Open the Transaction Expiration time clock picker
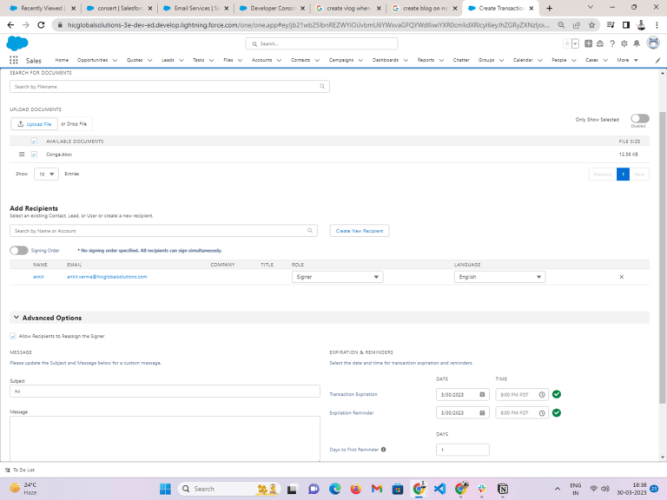667x500 pixels. 542,395
